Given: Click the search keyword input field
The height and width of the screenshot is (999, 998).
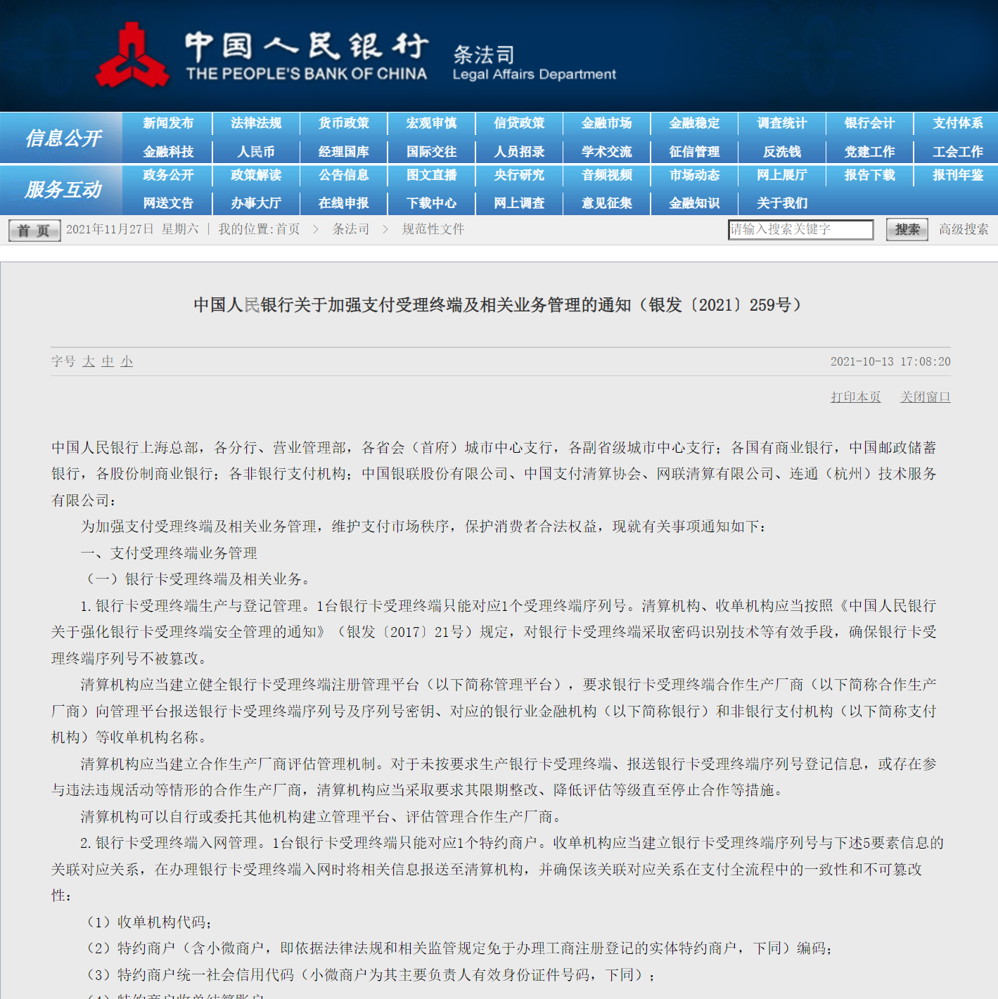Looking at the screenshot, I should [x=800, y=229].
